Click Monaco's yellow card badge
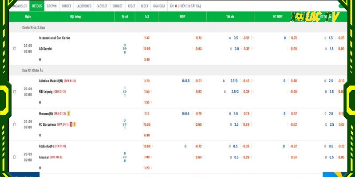The width and height of the screenshot is (355, 177). click(69, 114)
